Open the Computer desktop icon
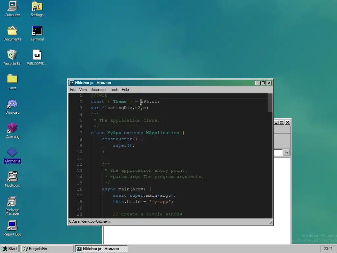This screenshot has width=337, height=253. (x=12, y=9)
